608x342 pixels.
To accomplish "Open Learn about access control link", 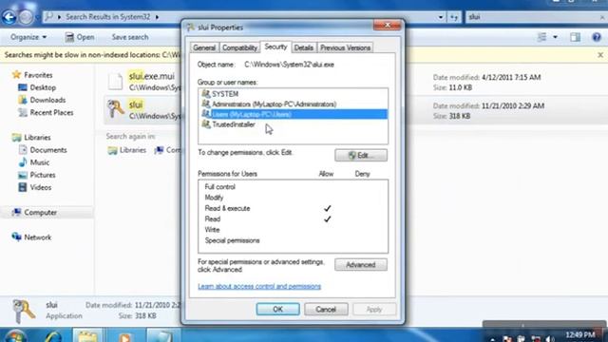I will coord(259,286).
